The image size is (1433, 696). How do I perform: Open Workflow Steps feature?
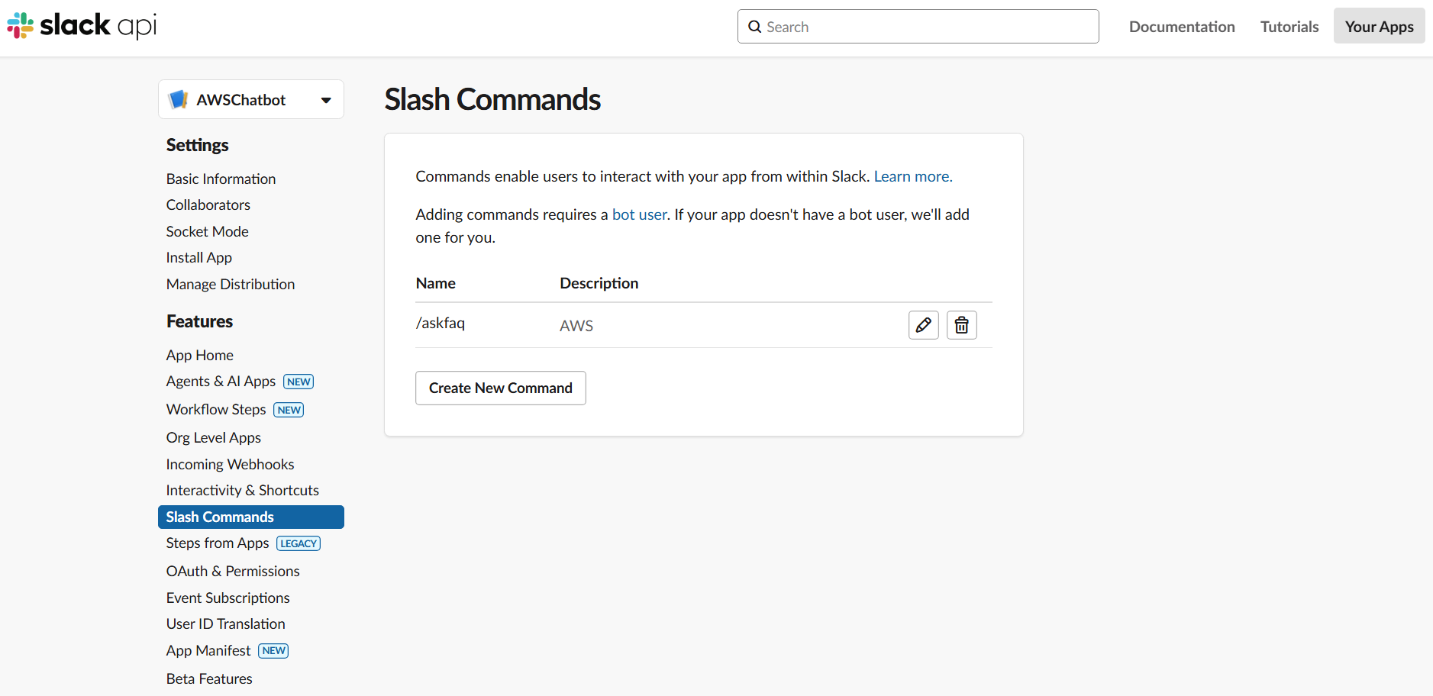(x=216, y=409)
